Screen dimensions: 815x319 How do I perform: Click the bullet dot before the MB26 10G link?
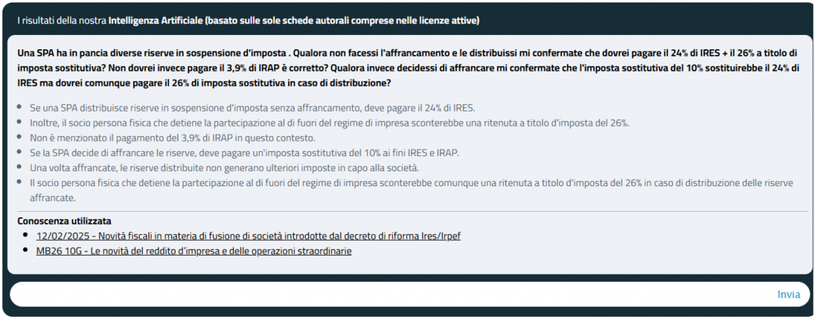pyautogui.click(x=26, y=251)
